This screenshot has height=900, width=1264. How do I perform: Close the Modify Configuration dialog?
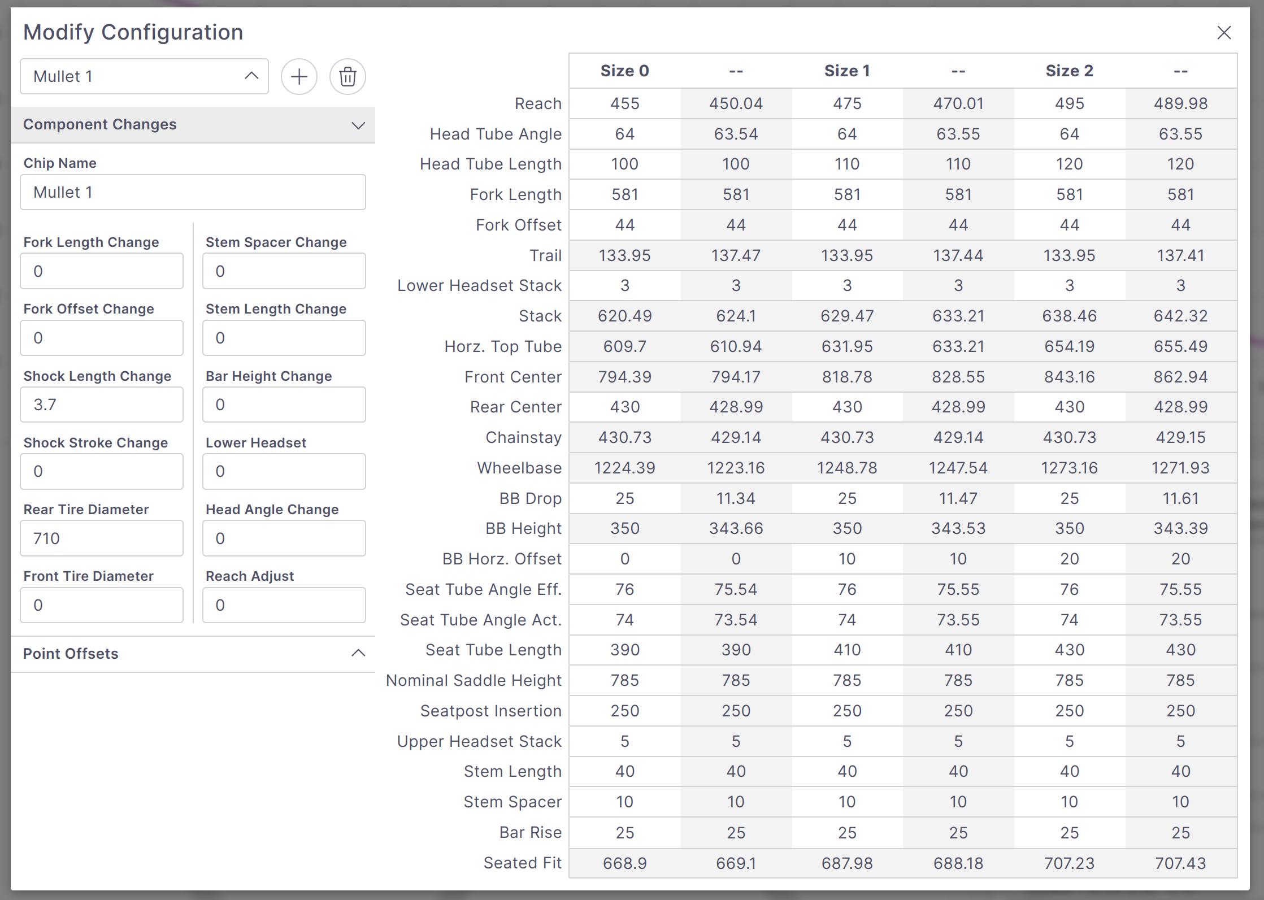click(x=1223, y=33)
